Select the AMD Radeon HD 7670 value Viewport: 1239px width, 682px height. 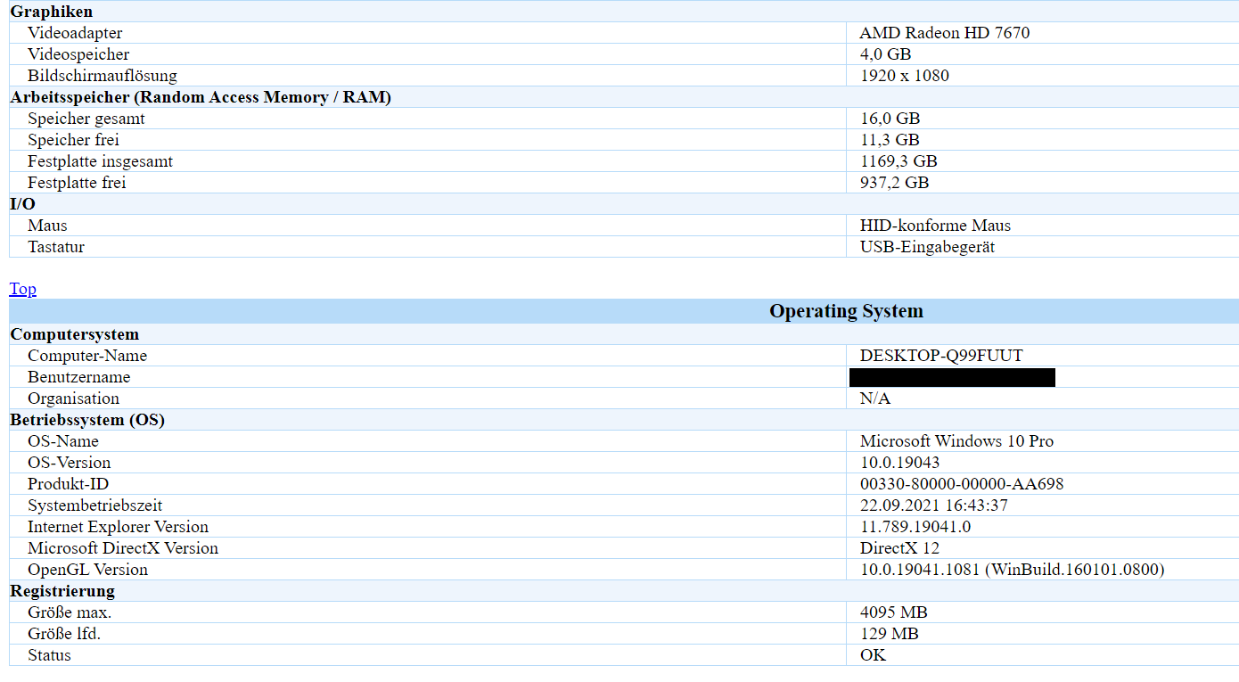[x=944, y=33]
